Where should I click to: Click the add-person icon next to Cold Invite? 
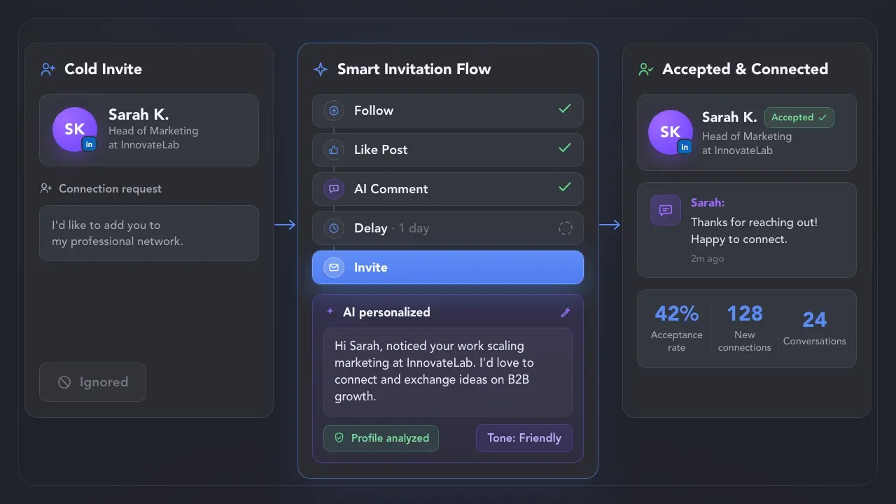[48, 69]
